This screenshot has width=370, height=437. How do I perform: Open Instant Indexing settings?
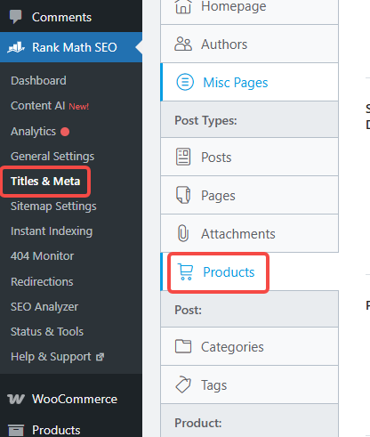click(52, 231)
